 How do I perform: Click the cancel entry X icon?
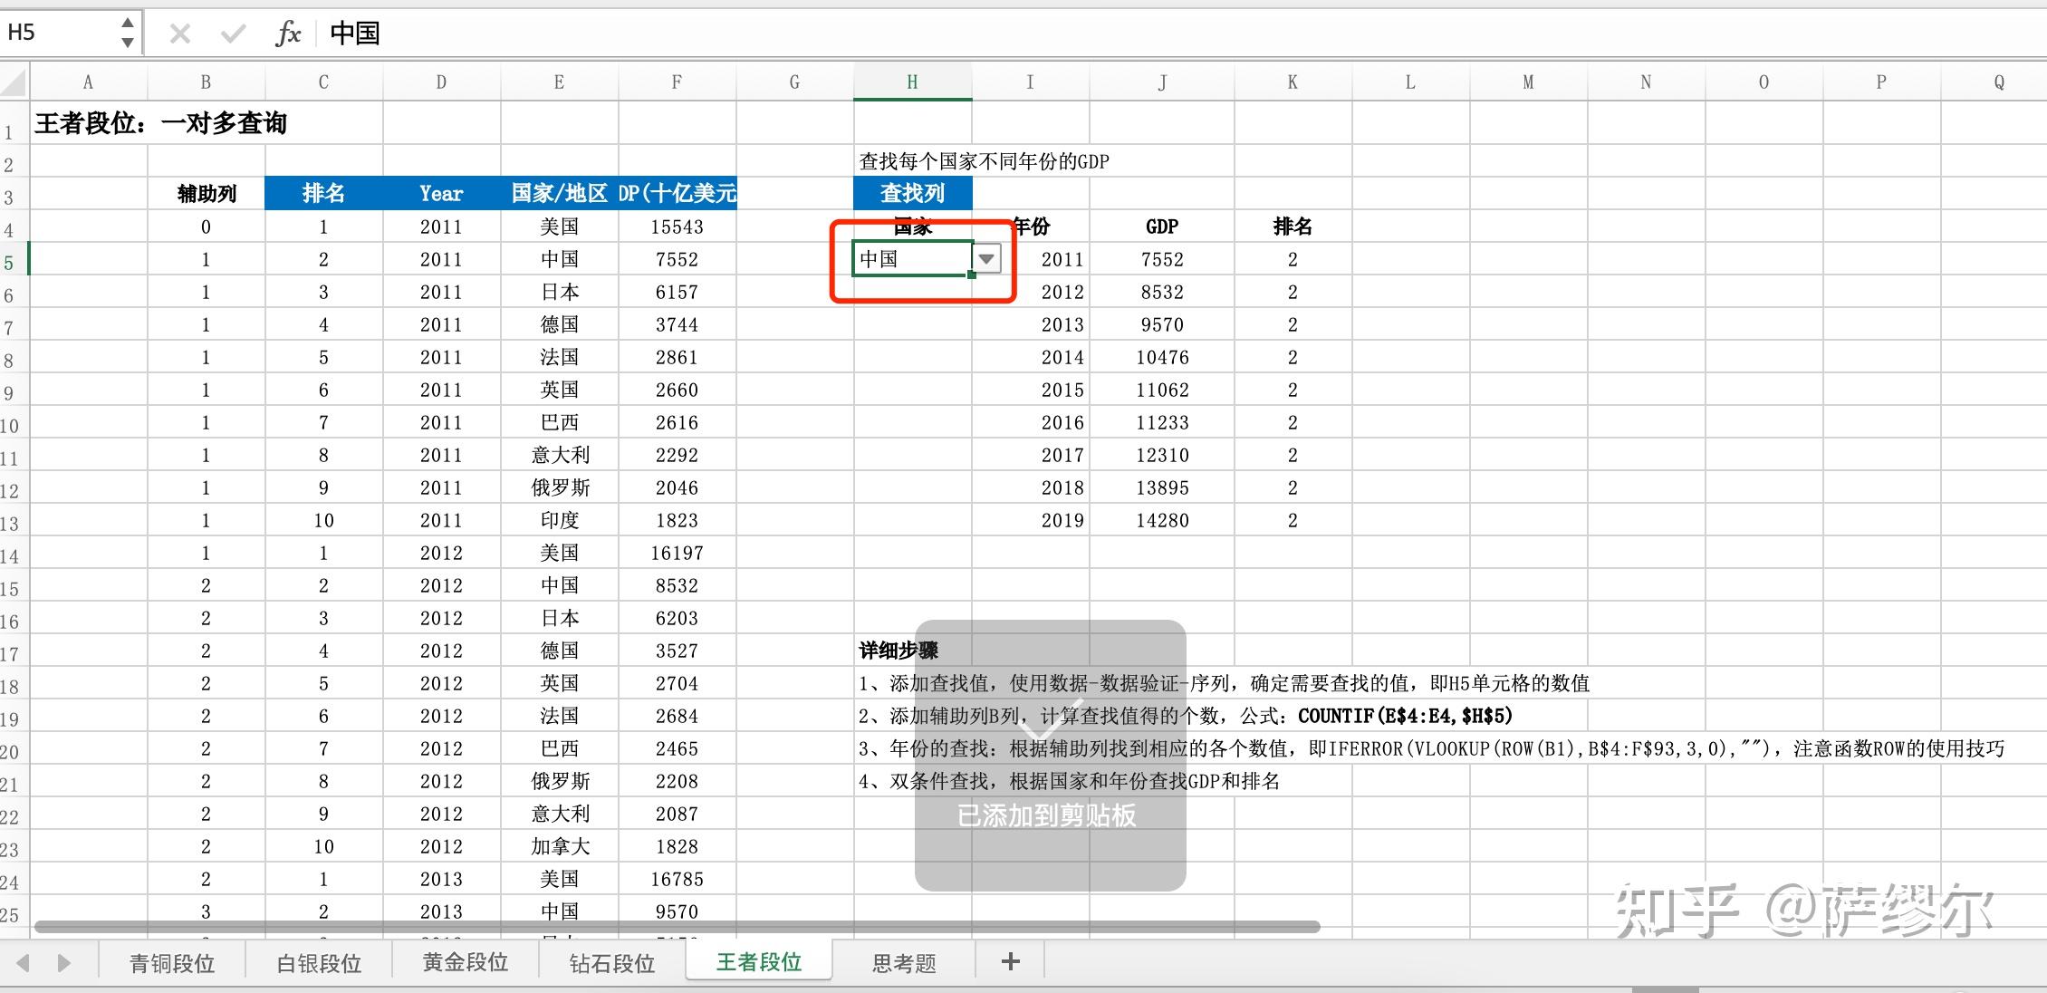[x=179, y=34]
